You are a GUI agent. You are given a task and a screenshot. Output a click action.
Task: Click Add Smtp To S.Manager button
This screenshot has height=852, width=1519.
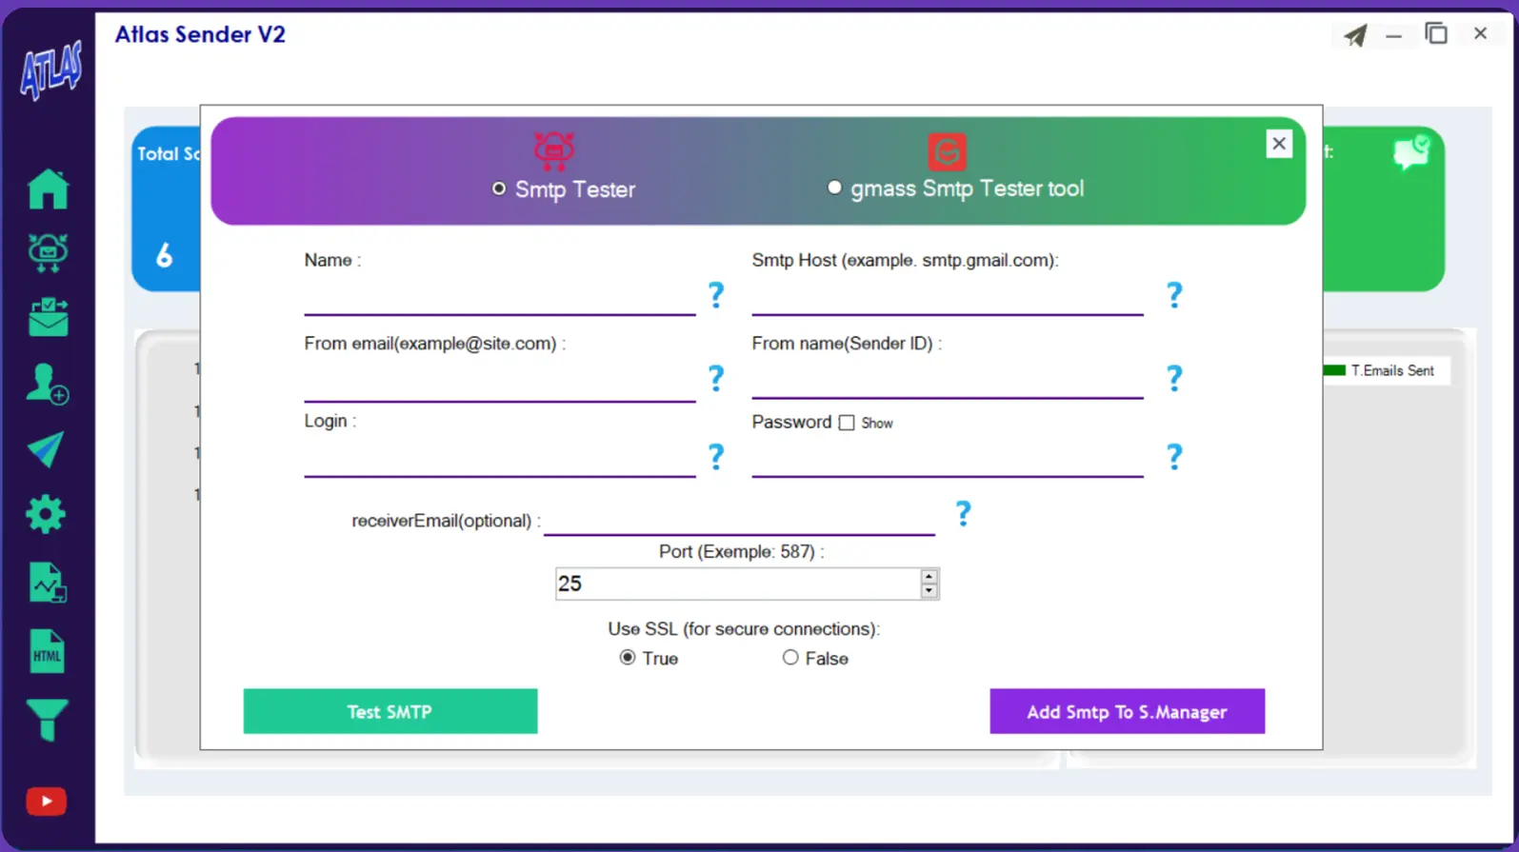1127,711
